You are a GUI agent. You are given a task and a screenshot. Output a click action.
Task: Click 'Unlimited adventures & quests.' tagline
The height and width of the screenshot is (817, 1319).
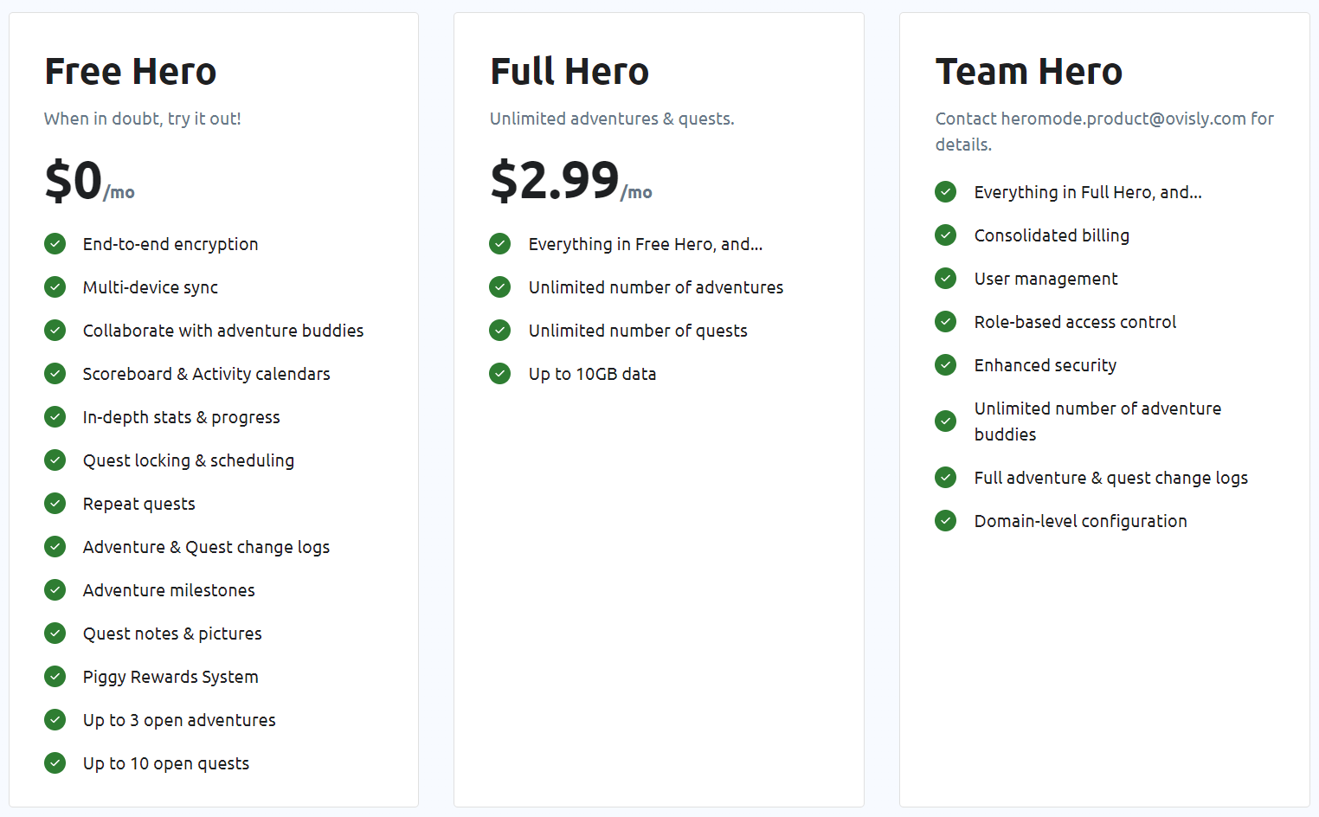(612, 119)
